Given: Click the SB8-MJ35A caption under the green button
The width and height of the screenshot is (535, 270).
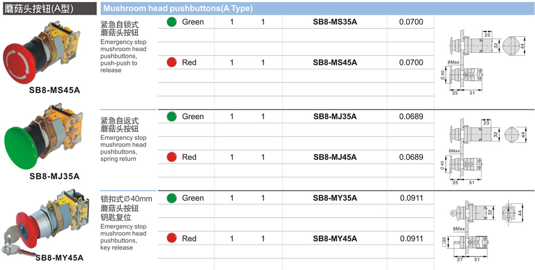Looking at the screenshot, I should pyautogui.click(x=55, y=176).
